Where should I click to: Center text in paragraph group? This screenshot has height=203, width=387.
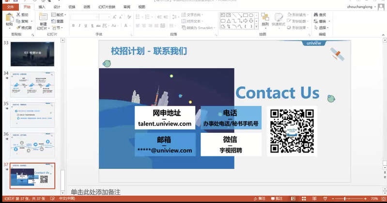(144, 26)
